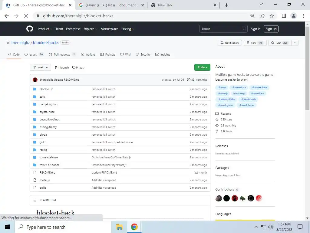The height and width of the screenshot is (233, 310).
Task: Expand the green Code dropdown
Action: [x=202, y=67]
